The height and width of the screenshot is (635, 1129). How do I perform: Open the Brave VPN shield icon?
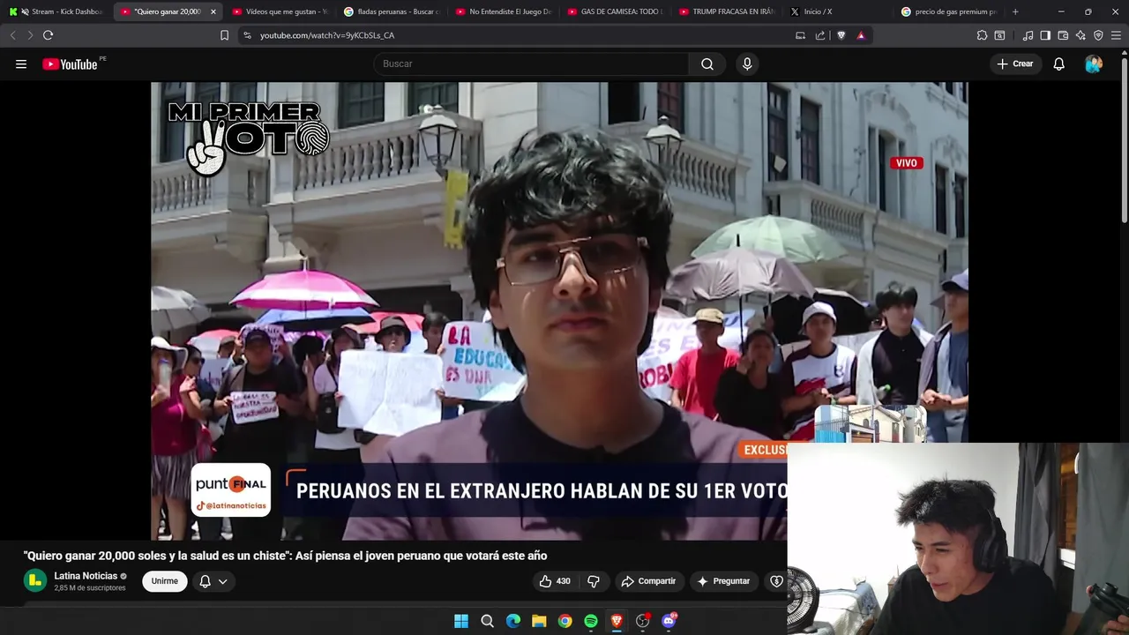1098,35
